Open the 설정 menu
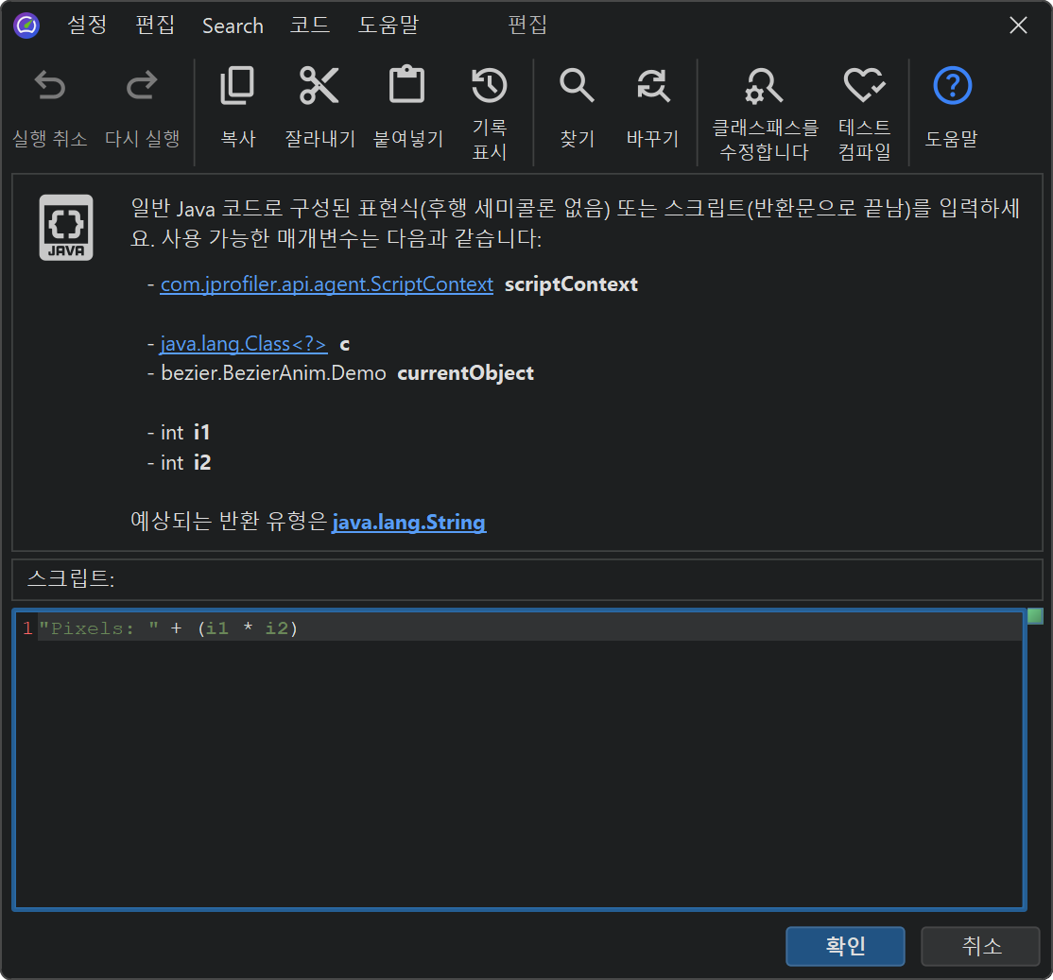This screenshot has height=980, width=1053. pos(87,26)
